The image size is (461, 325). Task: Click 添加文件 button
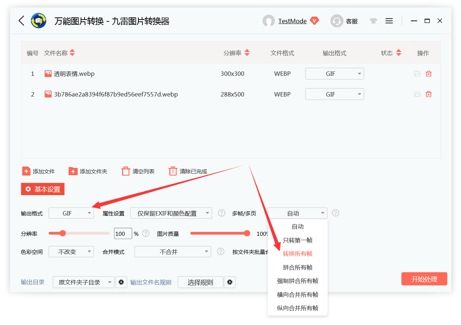(x=38, y=171)
